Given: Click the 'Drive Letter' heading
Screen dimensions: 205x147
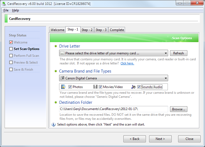Looking at the screenshot, I should [69, 46].
